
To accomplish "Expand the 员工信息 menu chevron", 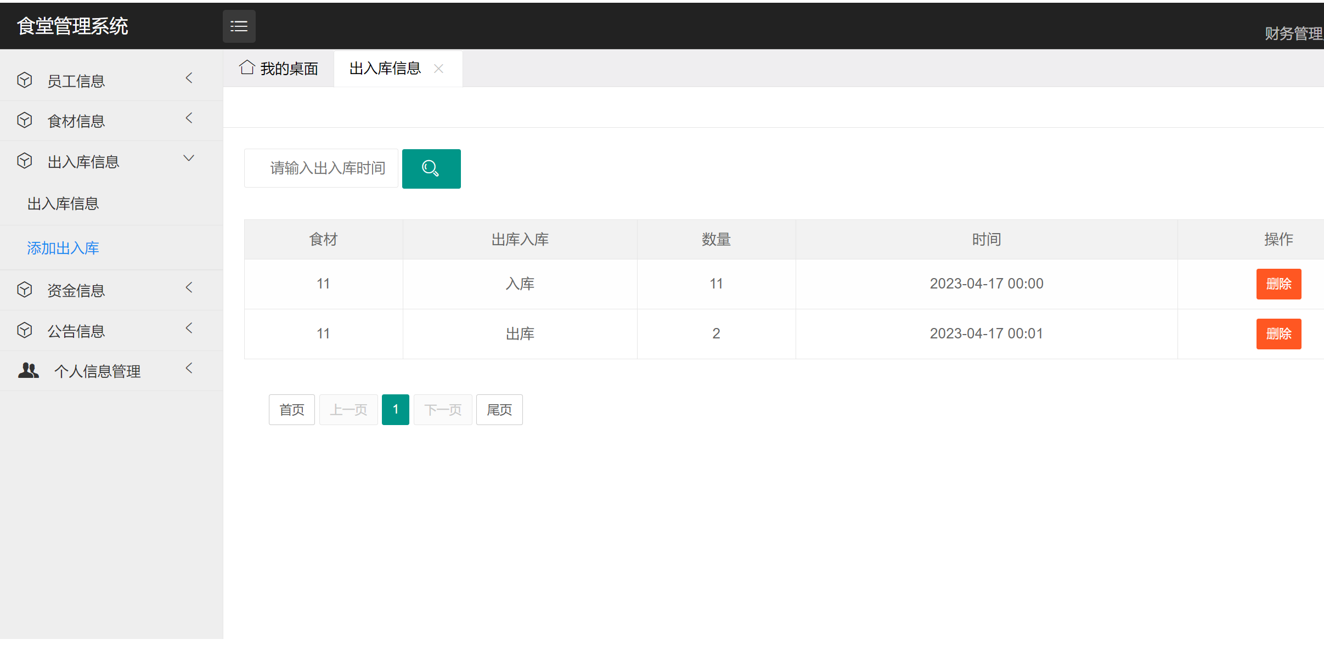I will [189, 78].
